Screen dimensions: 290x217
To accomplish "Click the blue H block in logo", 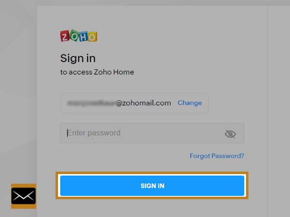I will click(x=84, y=37).
